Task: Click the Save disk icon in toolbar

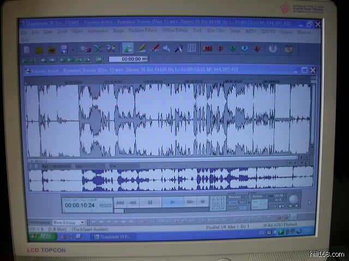Action: pyautogui.click(x=64, y=49)
